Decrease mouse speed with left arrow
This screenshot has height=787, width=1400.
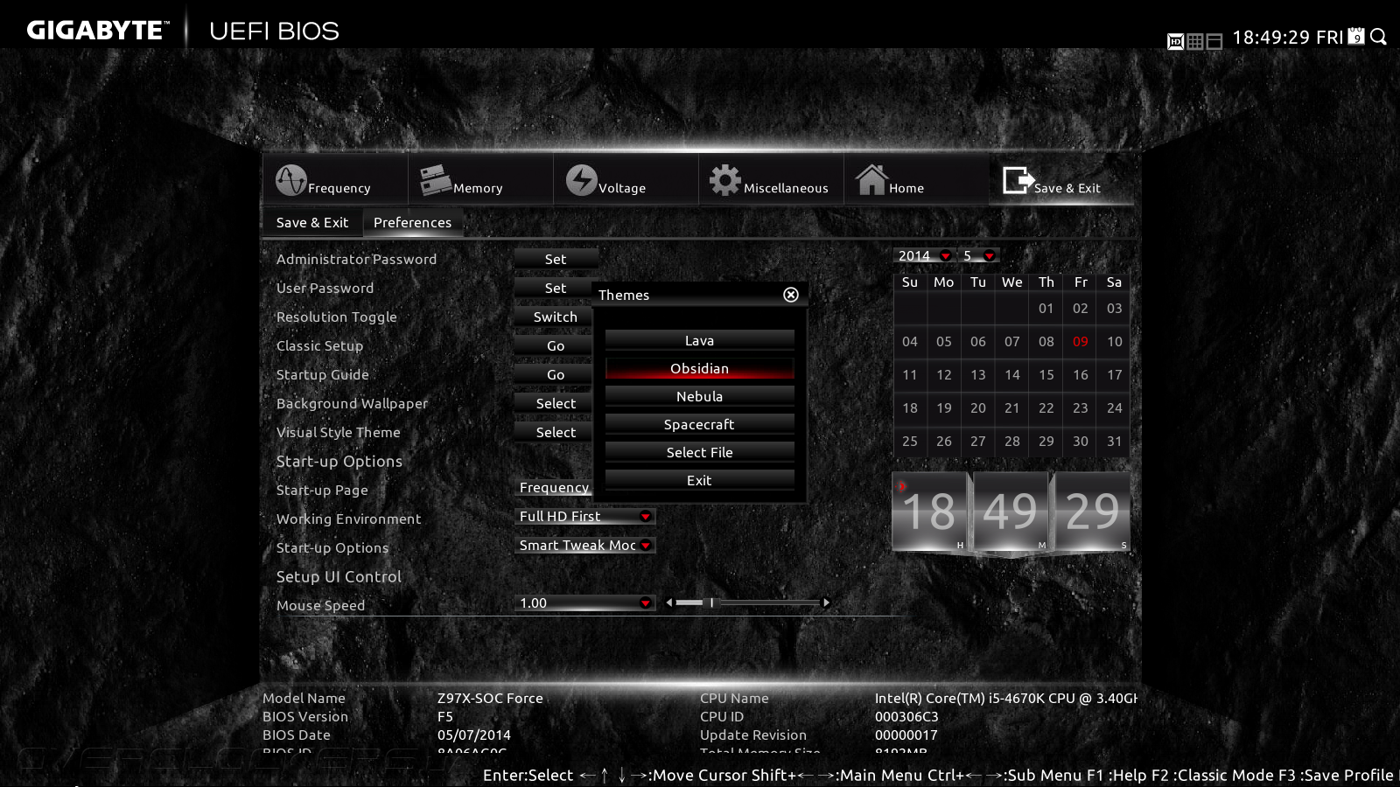[669, 602]
